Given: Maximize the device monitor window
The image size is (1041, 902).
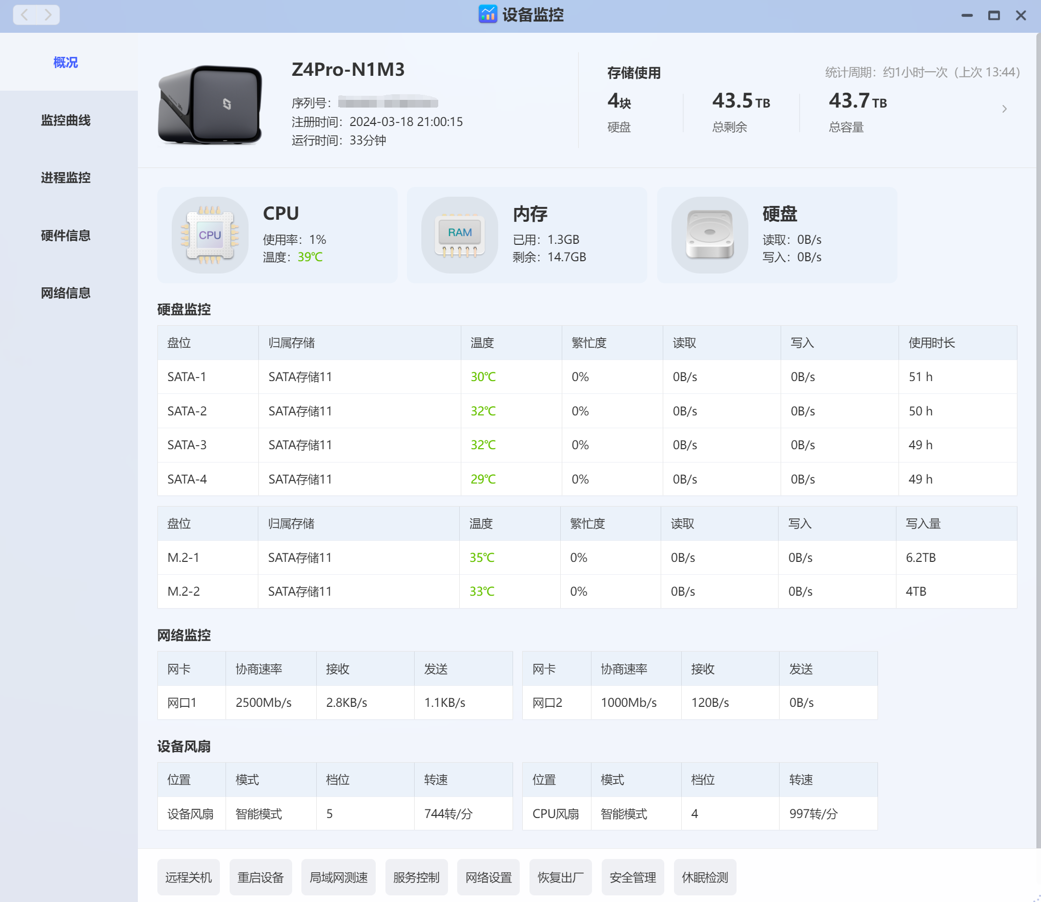Looking at the screenshot, I should [x=994, y=15].
